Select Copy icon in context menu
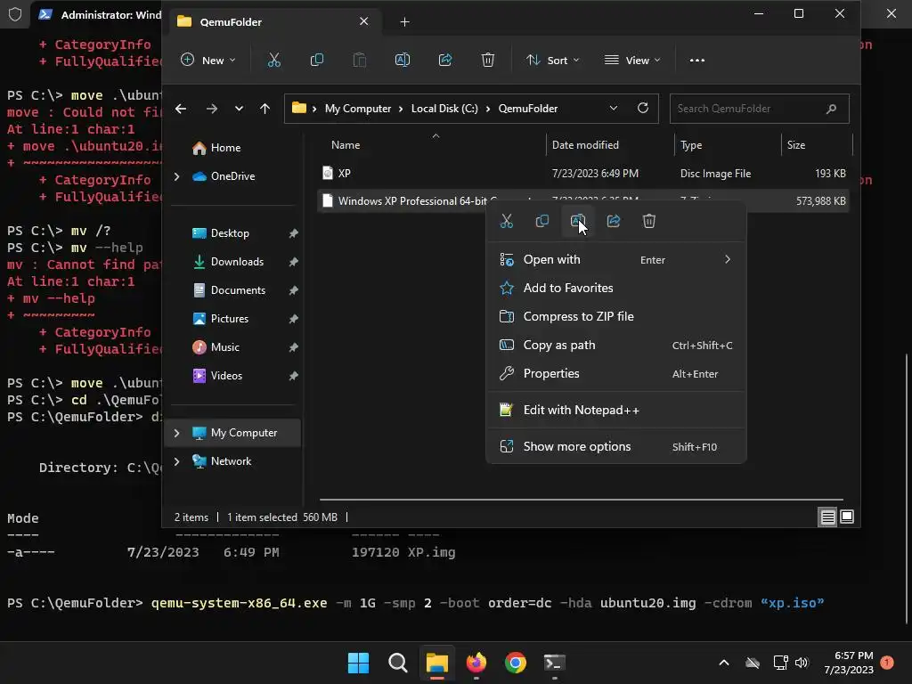 [542, 221]
